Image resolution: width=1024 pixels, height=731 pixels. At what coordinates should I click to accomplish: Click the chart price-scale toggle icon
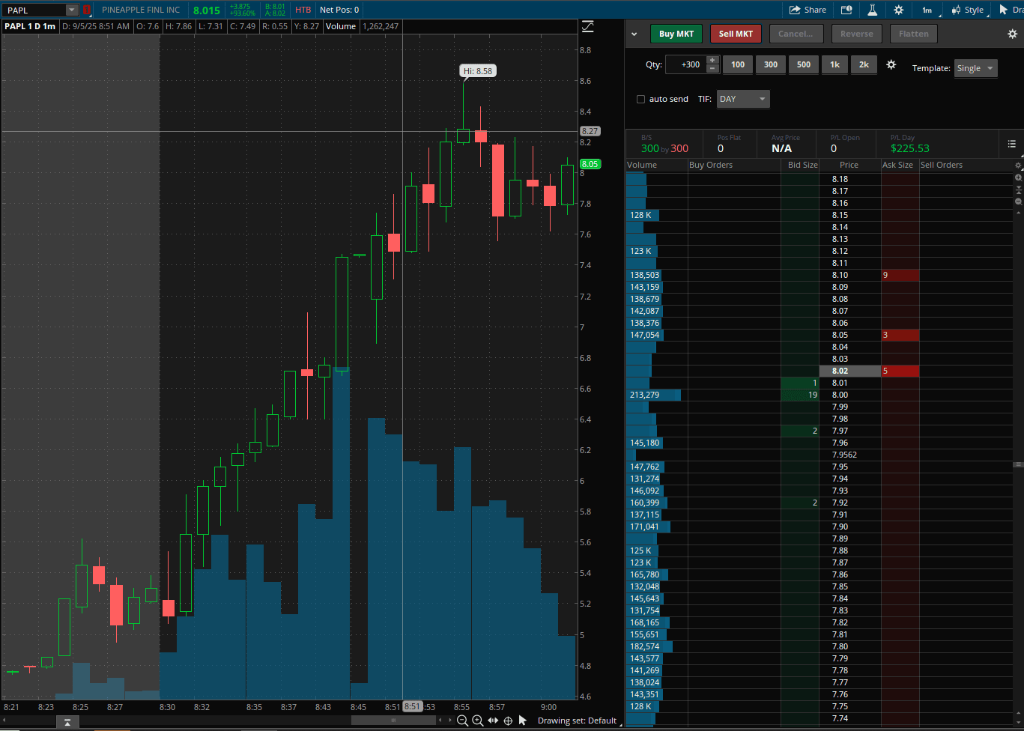click(x=587, y=26)
